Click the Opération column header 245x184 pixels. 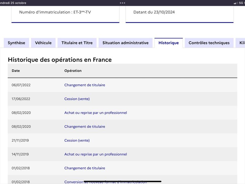click(x=73, y=71)
